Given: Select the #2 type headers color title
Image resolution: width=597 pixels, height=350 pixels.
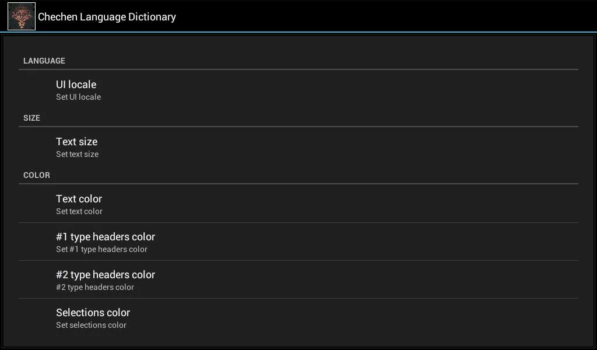Looking at the screenshot, I should pos(106,275).
